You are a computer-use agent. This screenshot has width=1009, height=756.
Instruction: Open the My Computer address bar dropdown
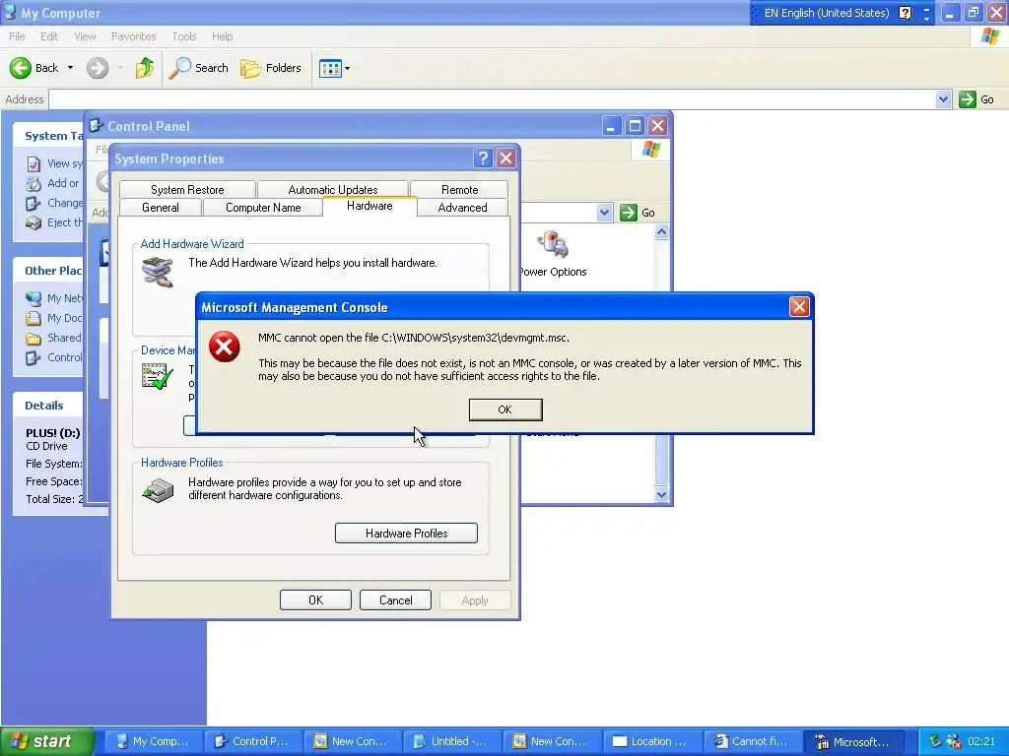(x=943, y=99)
